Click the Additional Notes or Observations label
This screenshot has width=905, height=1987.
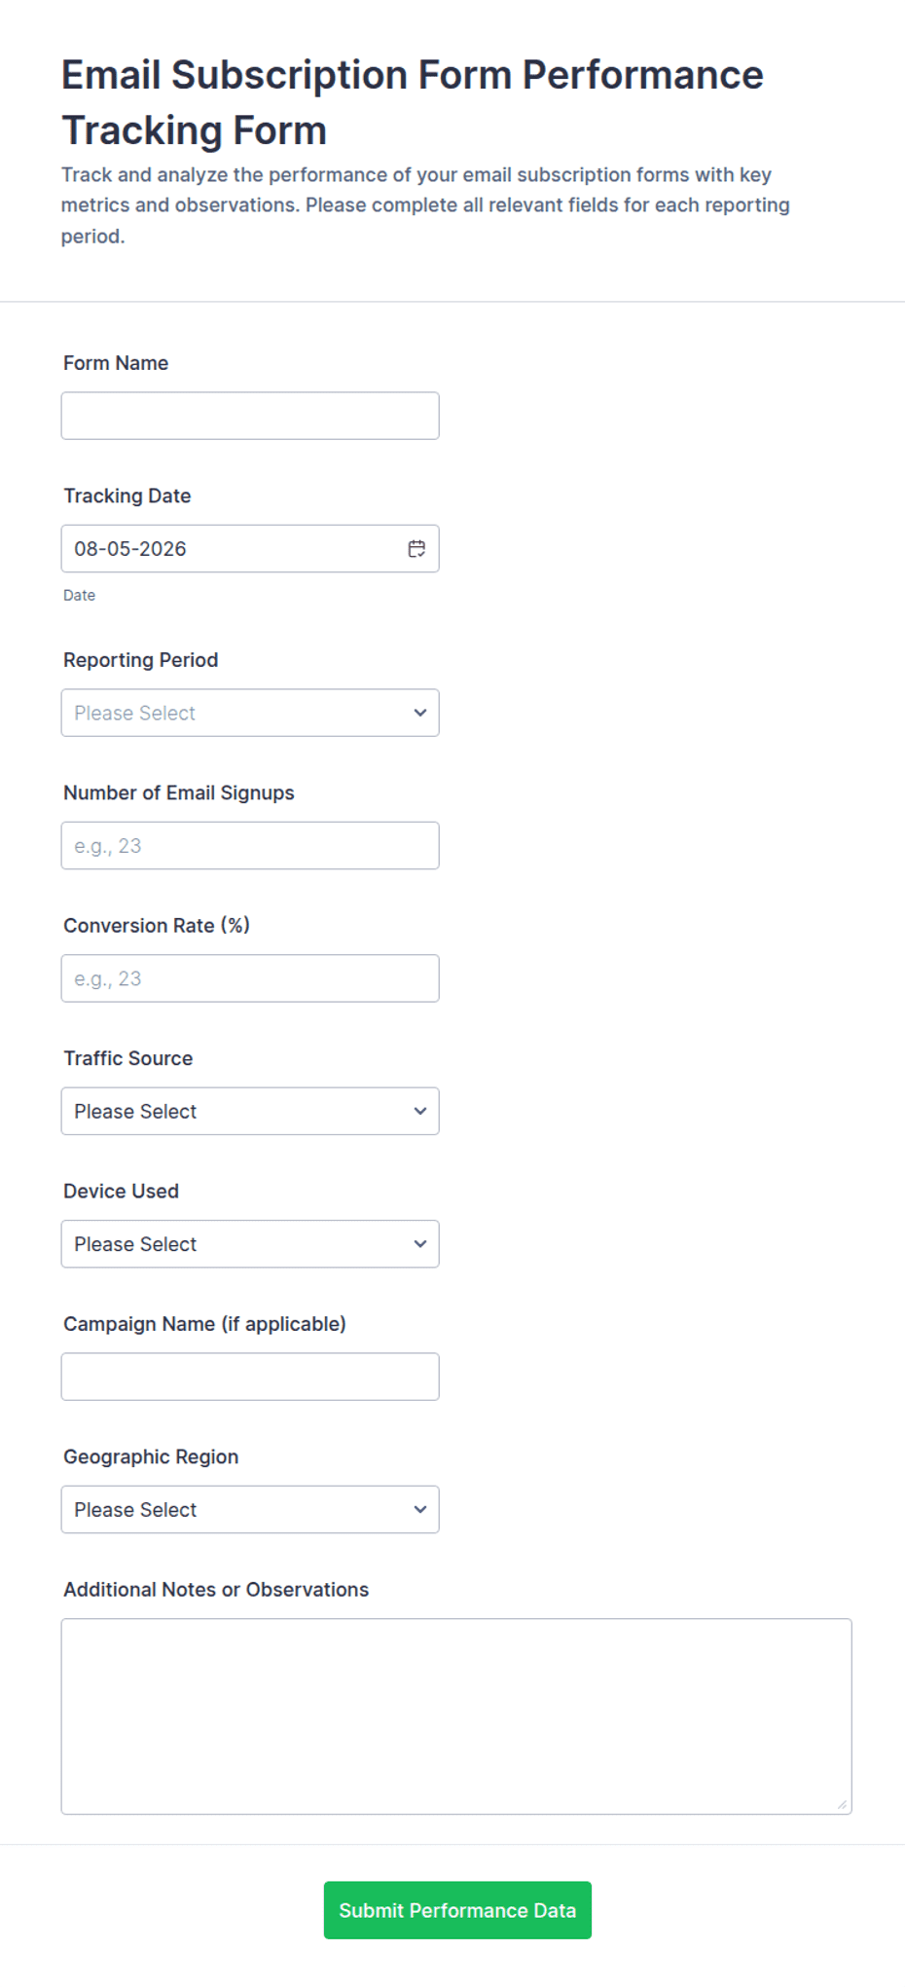(216, 1590)
